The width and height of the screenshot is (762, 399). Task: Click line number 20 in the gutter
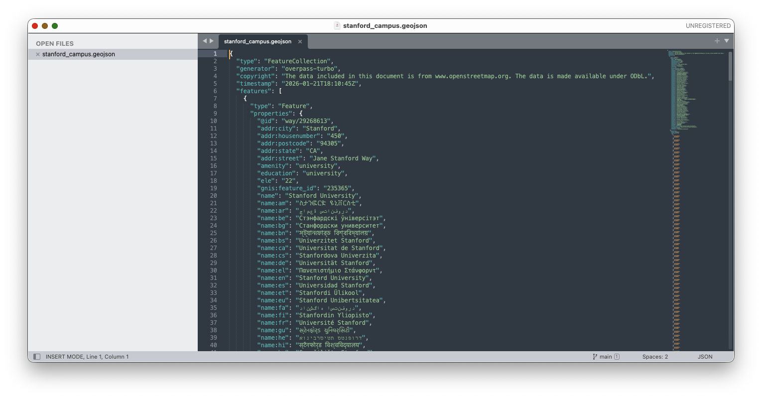coord(213,195)
